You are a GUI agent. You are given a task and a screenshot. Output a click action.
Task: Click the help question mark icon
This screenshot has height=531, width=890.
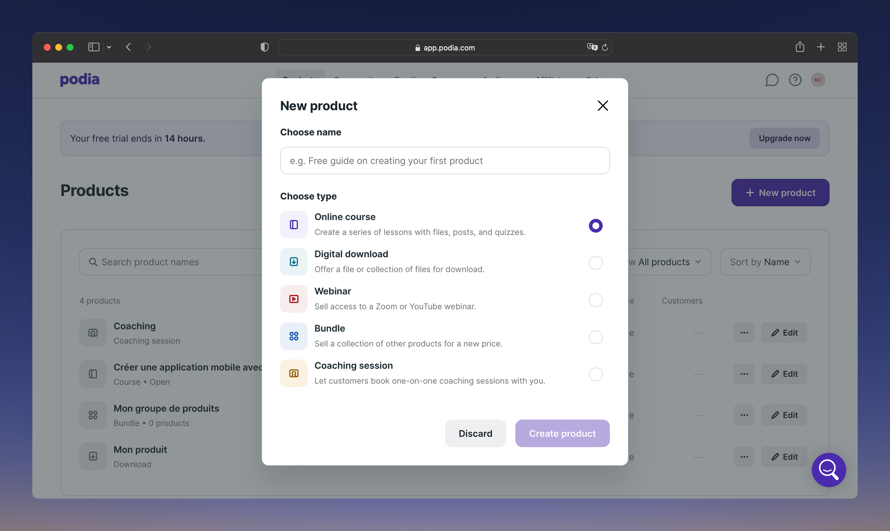coord(795,80)
